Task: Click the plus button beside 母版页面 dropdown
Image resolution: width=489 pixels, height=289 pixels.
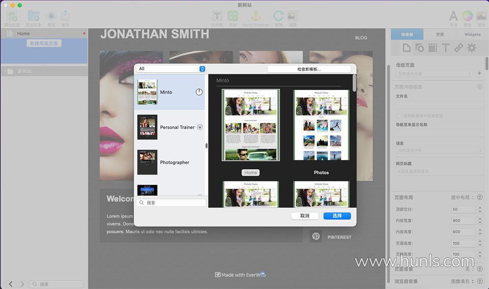Action: click(x=479, y=73)
